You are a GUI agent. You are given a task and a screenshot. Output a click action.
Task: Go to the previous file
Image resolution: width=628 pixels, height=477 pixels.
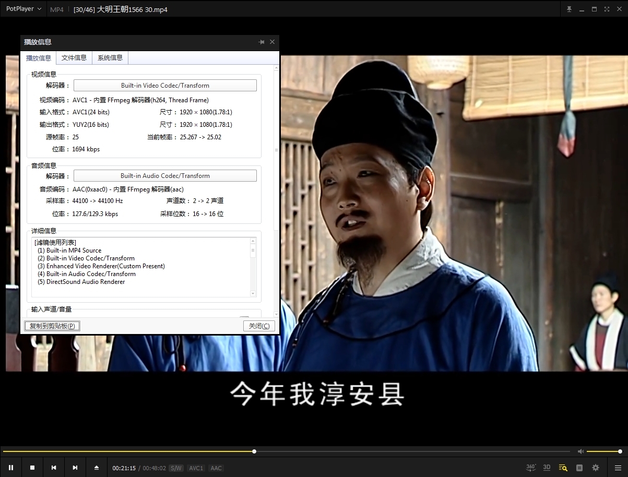click(x=54, y=468)
